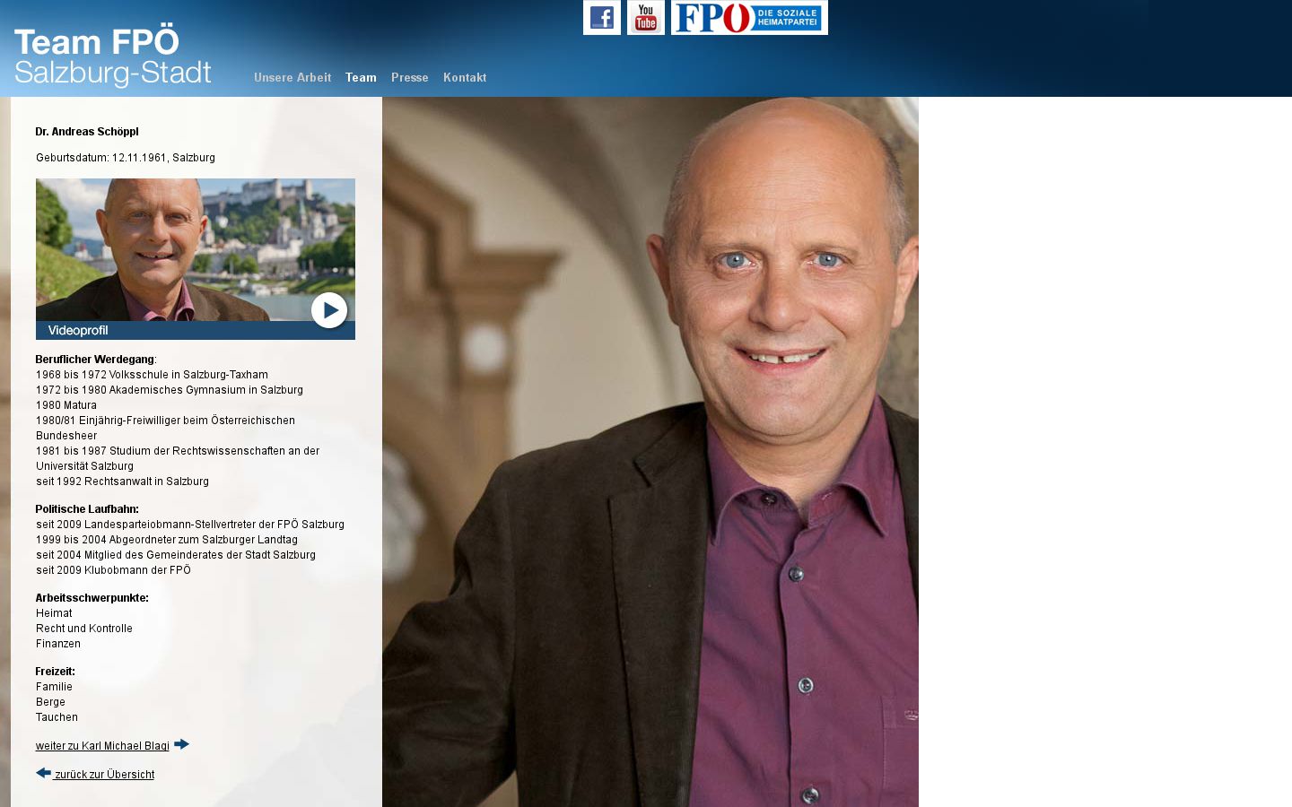Go to the Presse menu item
The image size is (1292, 807).
coord(409,77)
